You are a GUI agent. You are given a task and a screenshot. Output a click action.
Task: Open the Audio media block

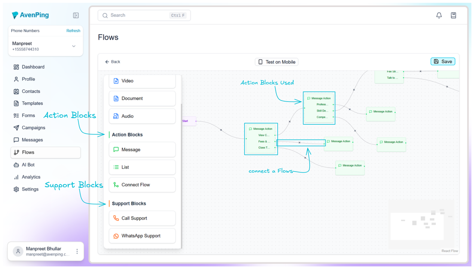pyautogui.click(x=142, y=116)
